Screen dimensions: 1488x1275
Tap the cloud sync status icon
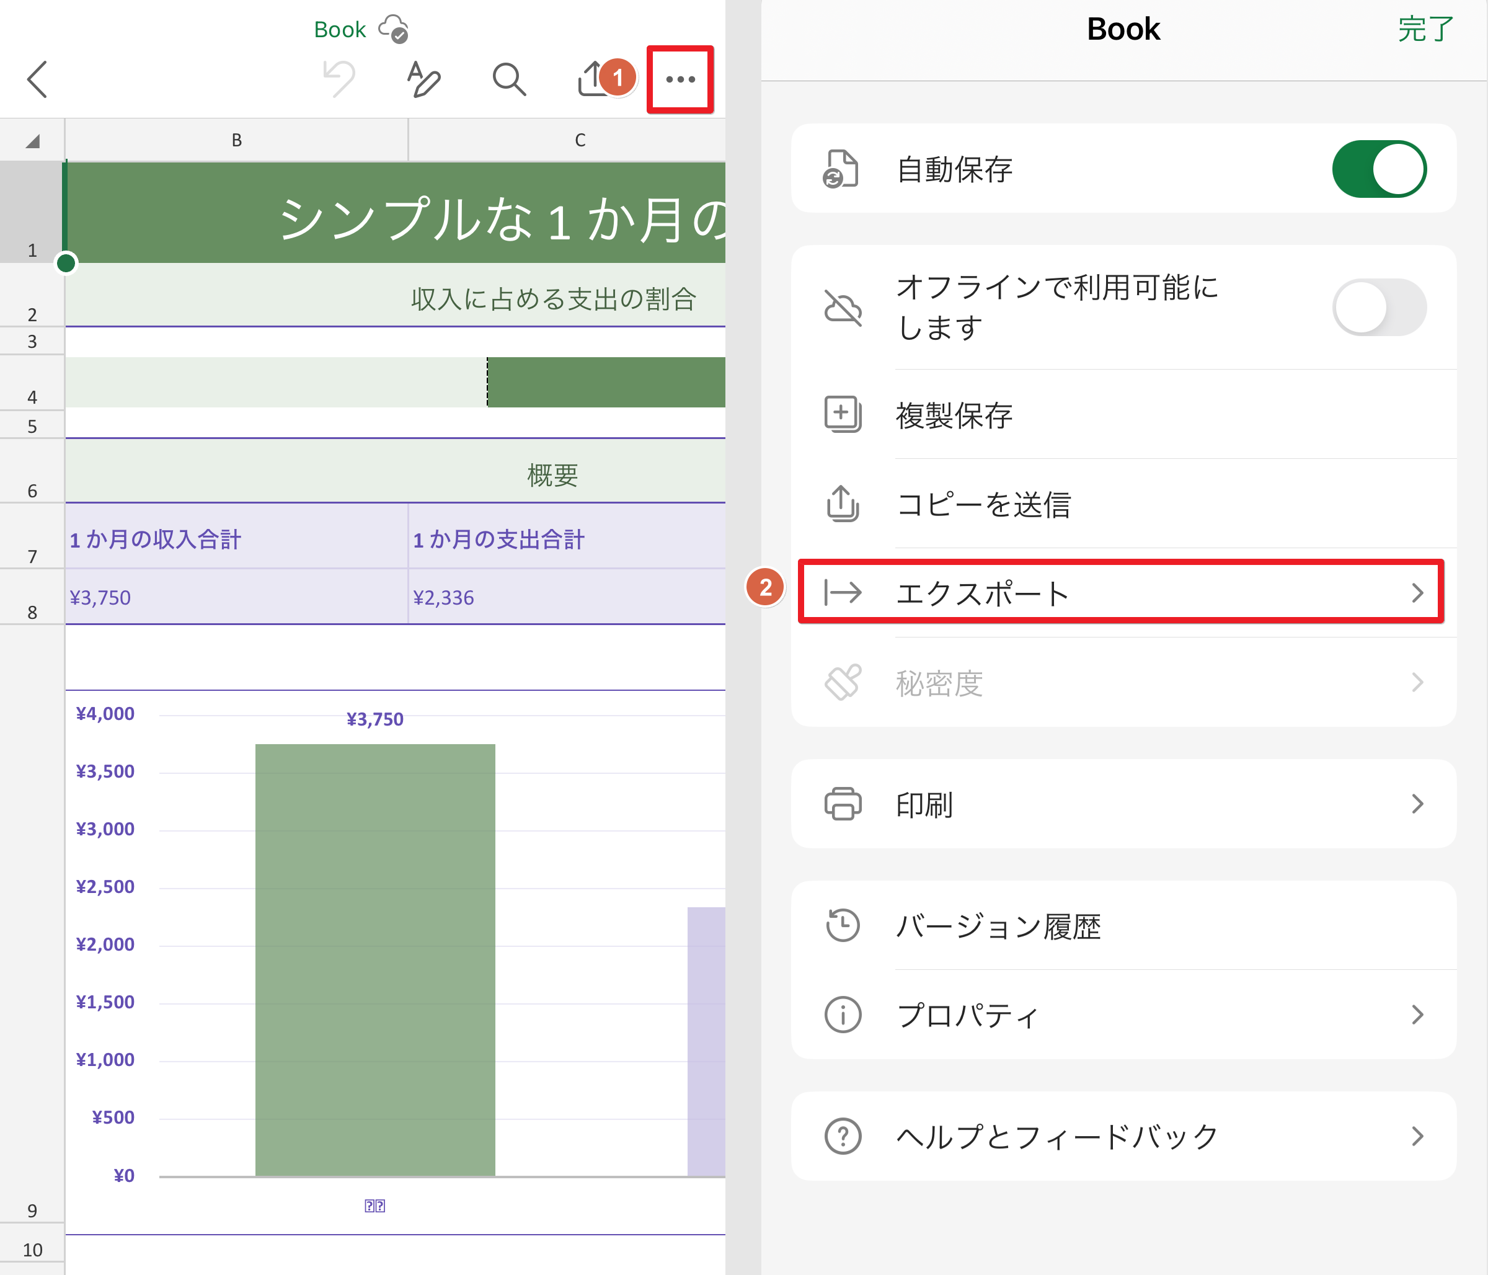394,29
